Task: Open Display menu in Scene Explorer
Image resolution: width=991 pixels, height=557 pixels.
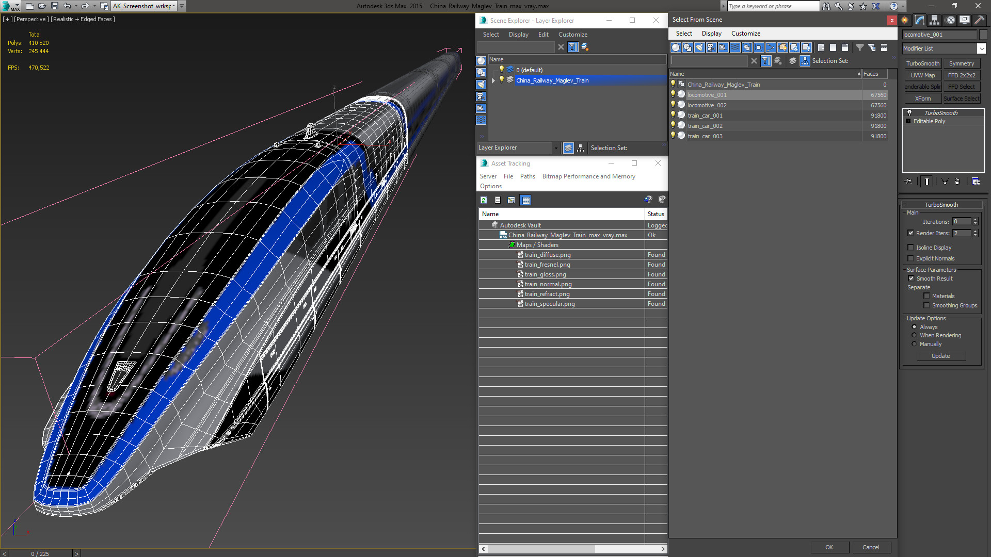Action: click(518, 35)
